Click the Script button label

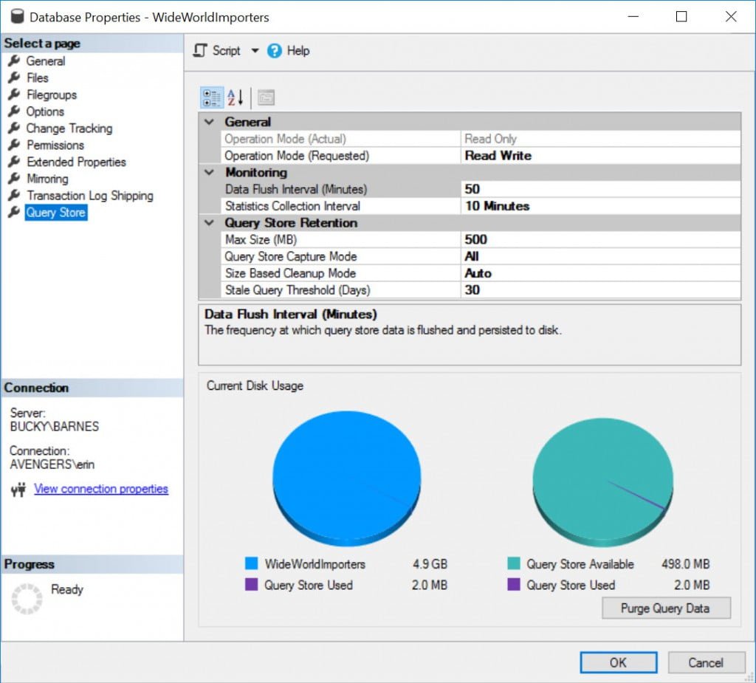coord(226,51)
